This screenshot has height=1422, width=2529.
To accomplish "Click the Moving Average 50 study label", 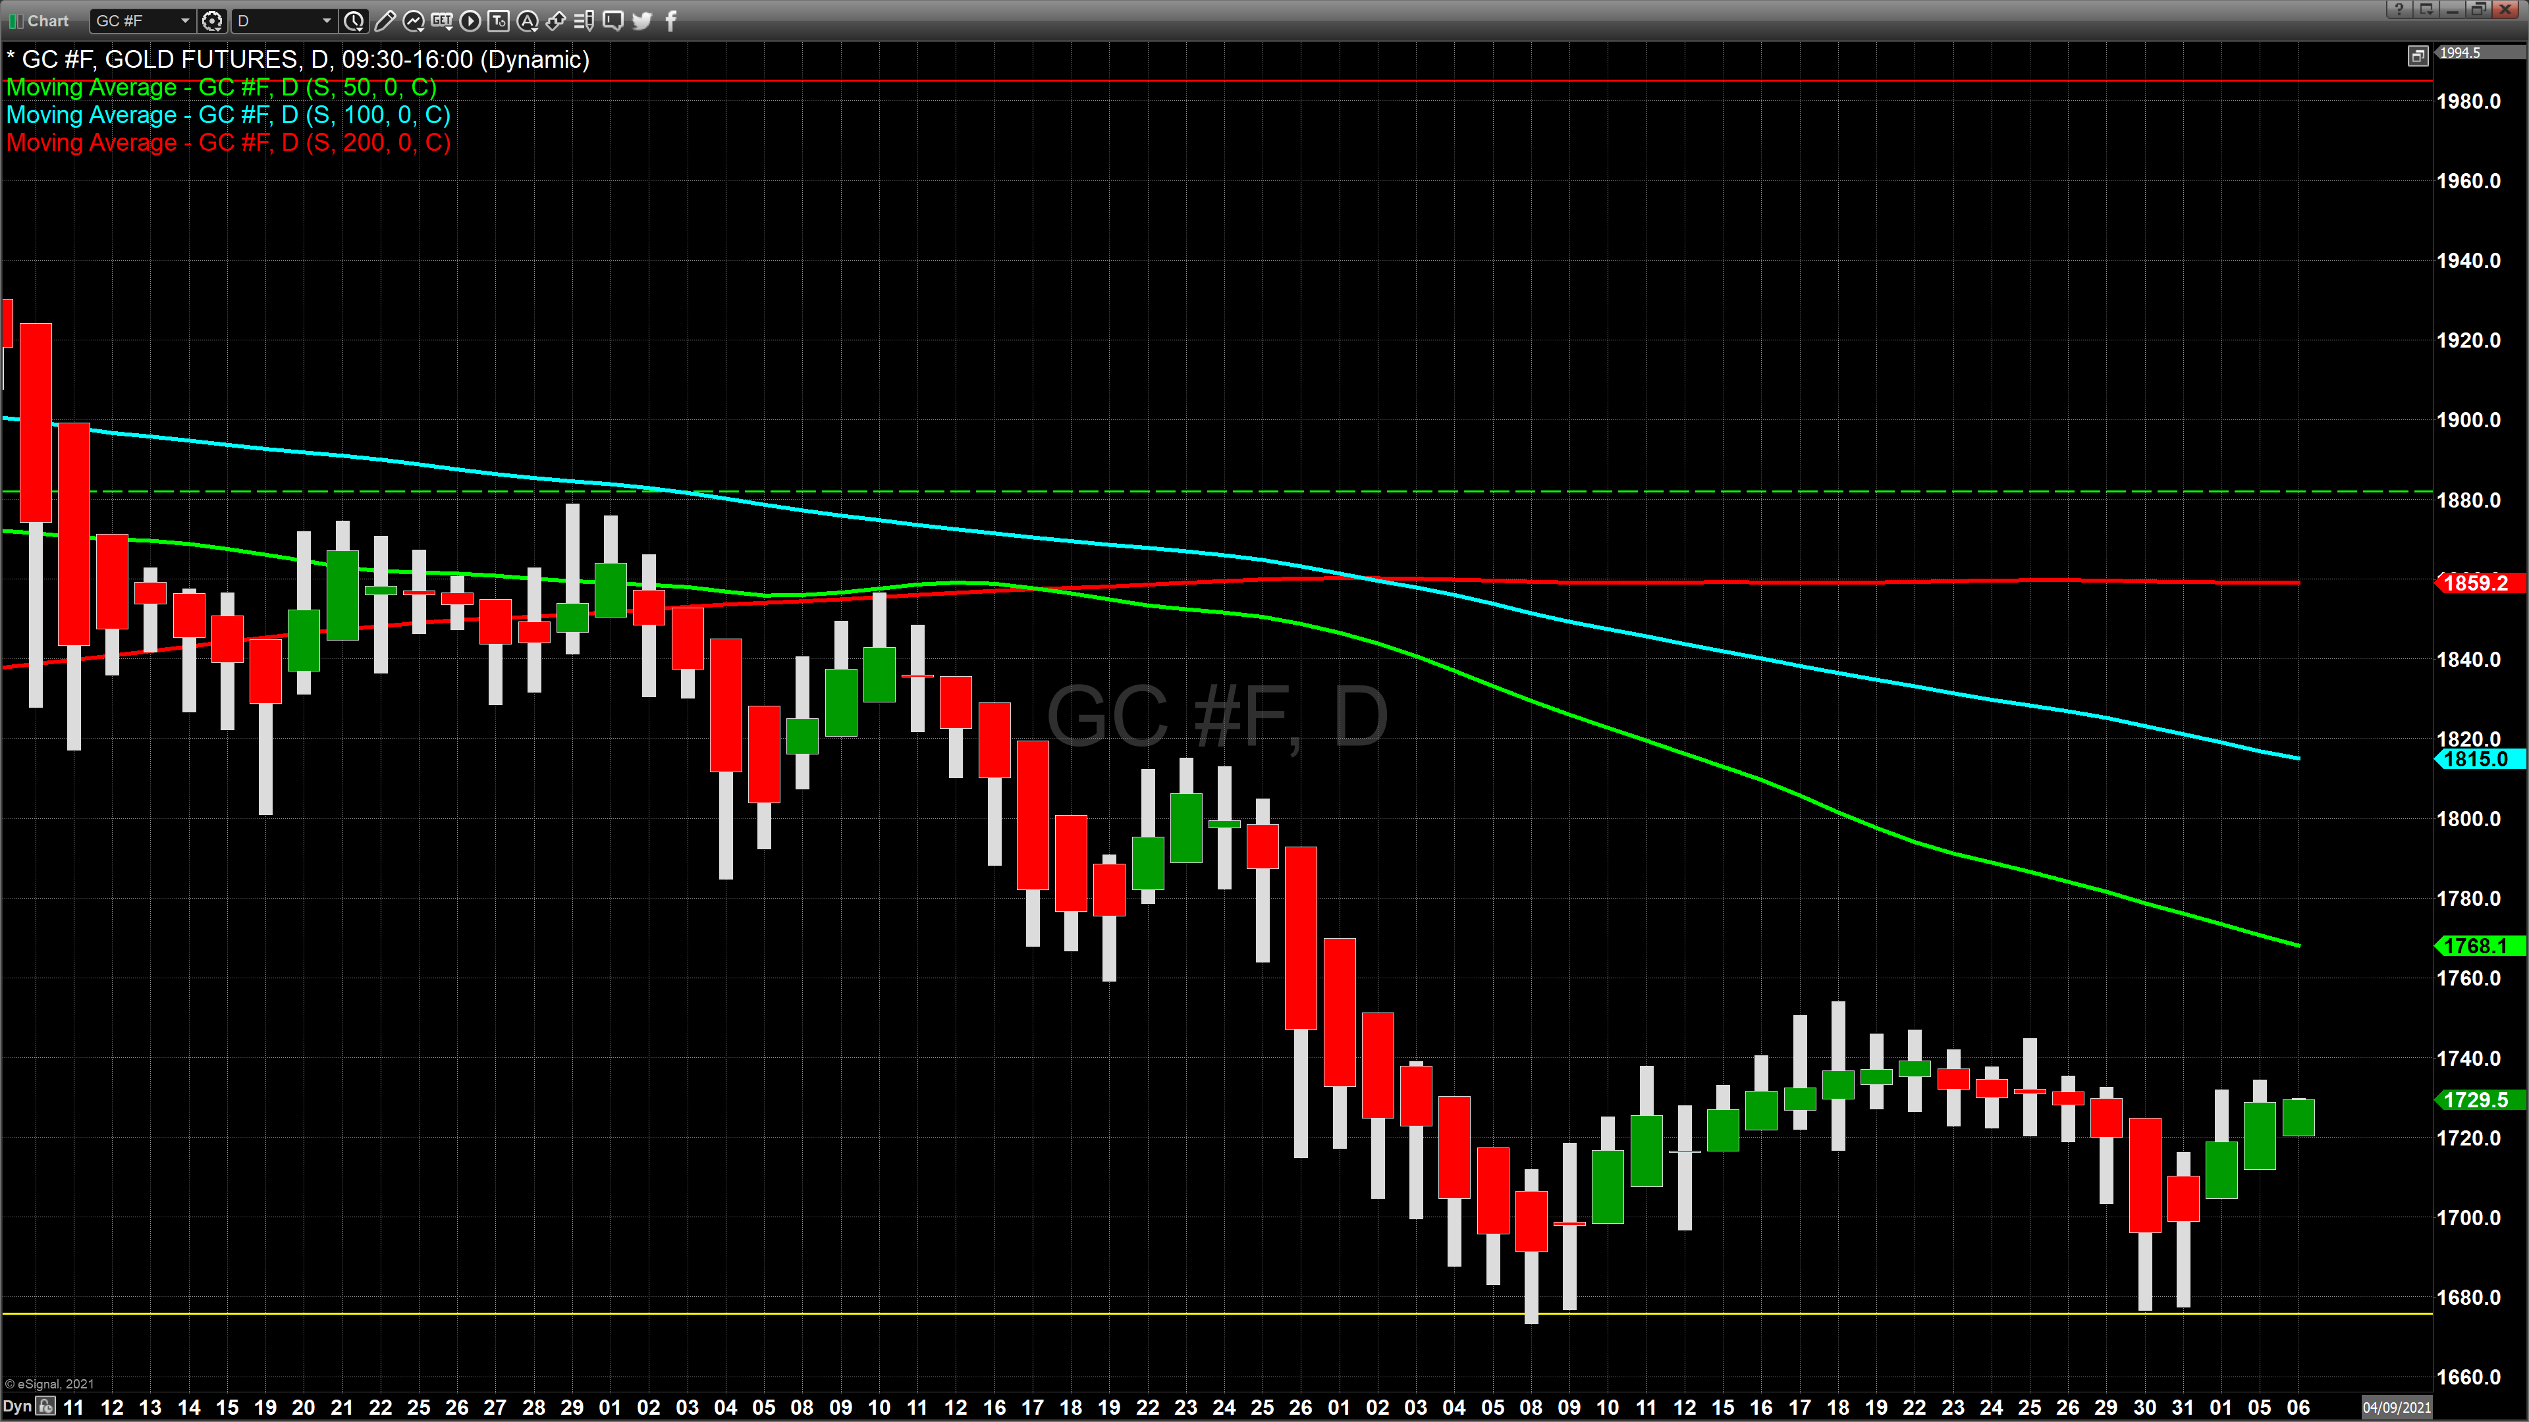I will (221, 88).
